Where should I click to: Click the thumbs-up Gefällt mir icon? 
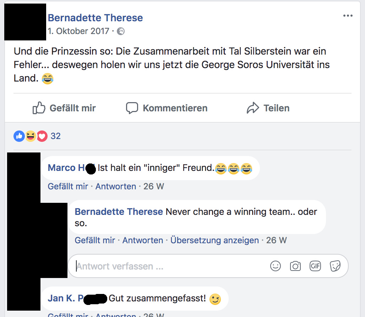(x=39, y=108)
